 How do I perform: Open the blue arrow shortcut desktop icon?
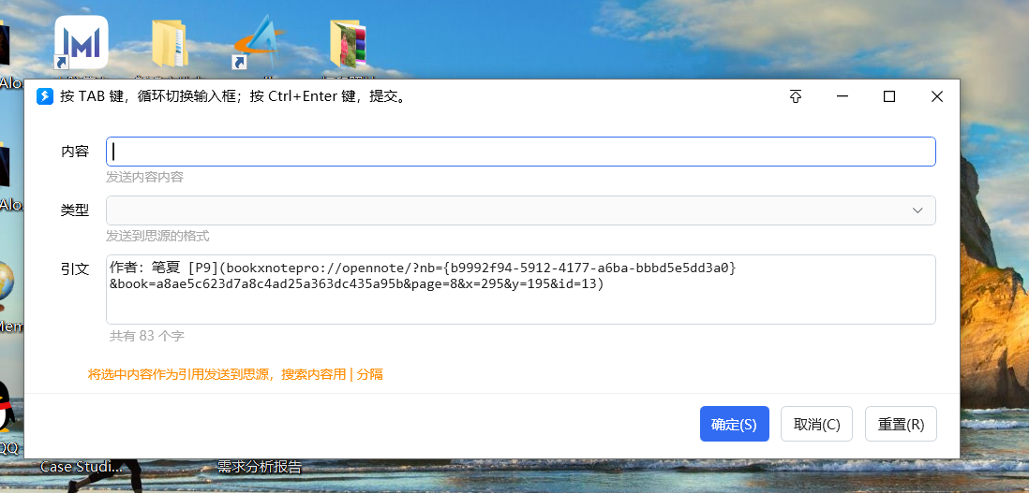click(259, 43)
